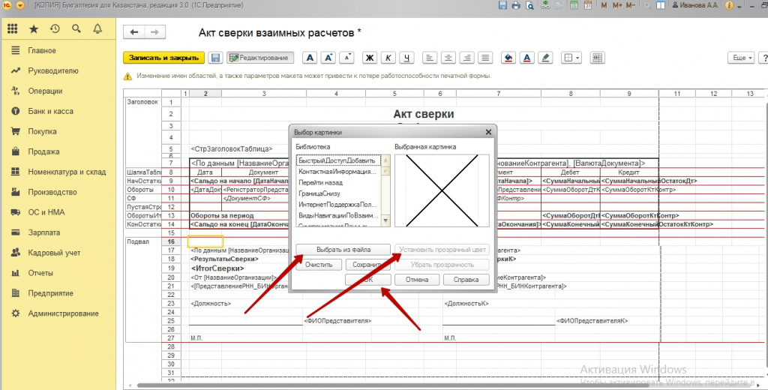Screen dimensions: 768x390
Task: Open the history clock icon
Action: click(55, 29)
